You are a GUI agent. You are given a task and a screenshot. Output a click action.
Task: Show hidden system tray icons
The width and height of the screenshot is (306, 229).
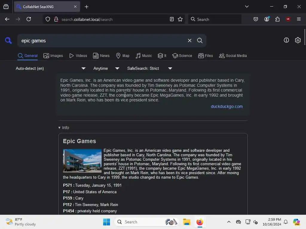(229, 222)
